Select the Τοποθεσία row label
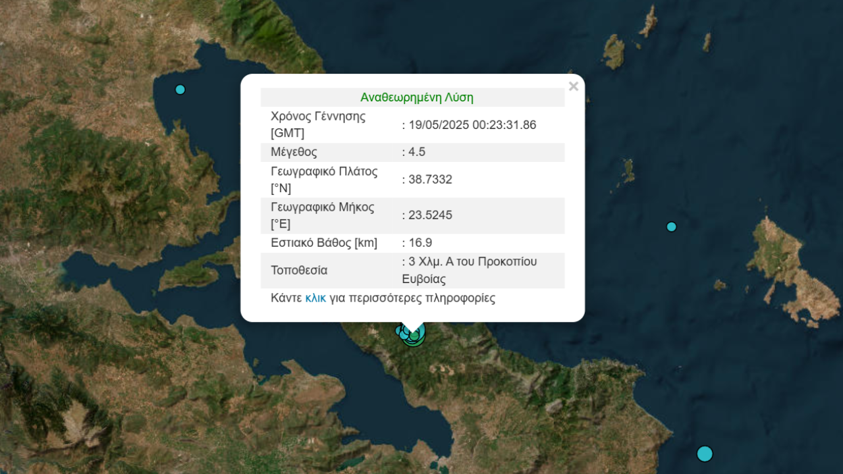 tap(299, 271)
